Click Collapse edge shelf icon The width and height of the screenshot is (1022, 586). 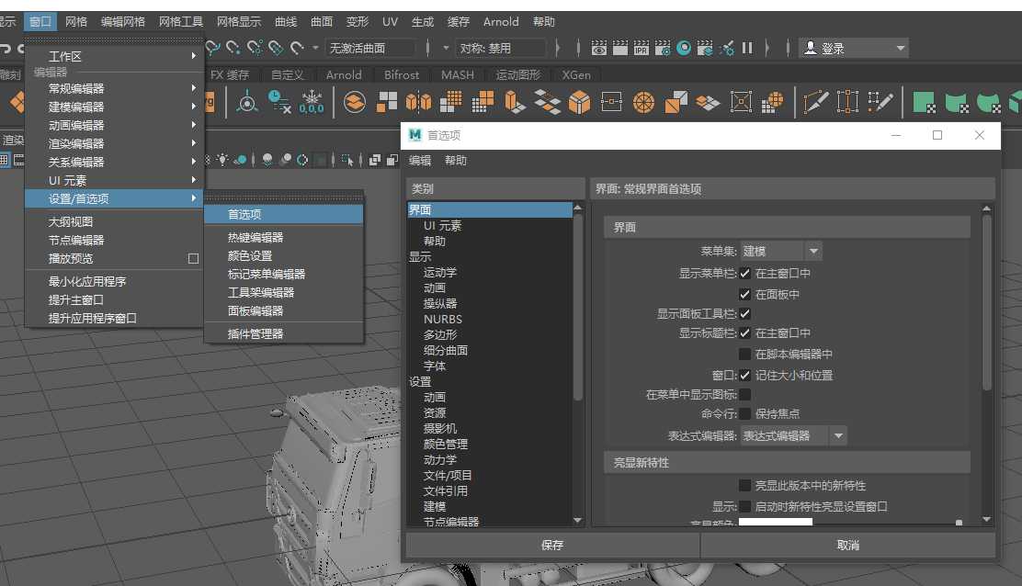click(x=611, y=102)
